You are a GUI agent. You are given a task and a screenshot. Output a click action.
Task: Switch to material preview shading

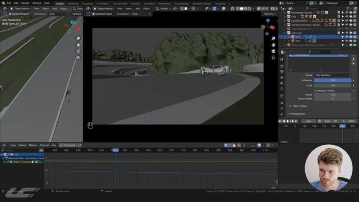(245, 9)
